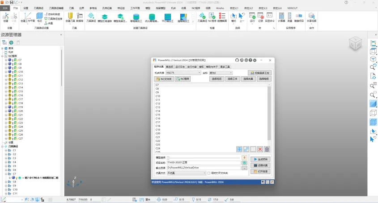Click the NC程序 button in Vericut dialog

tap(183, 79)
